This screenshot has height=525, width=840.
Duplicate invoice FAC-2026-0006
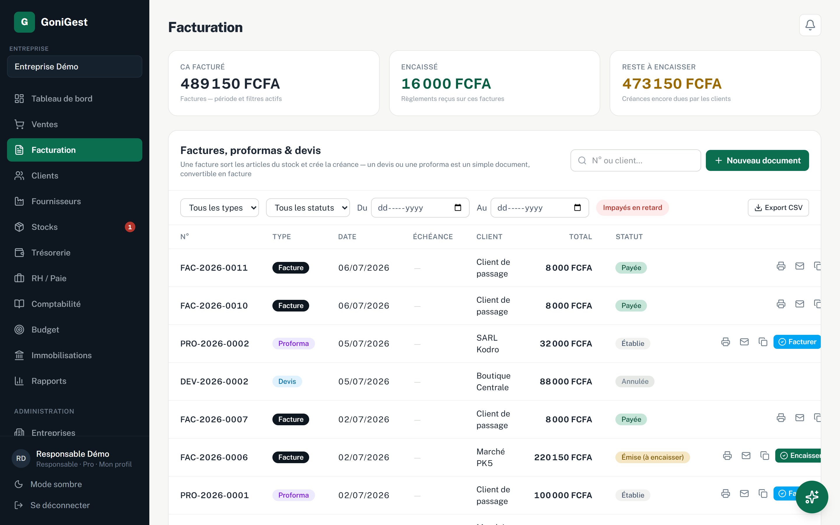765,455
